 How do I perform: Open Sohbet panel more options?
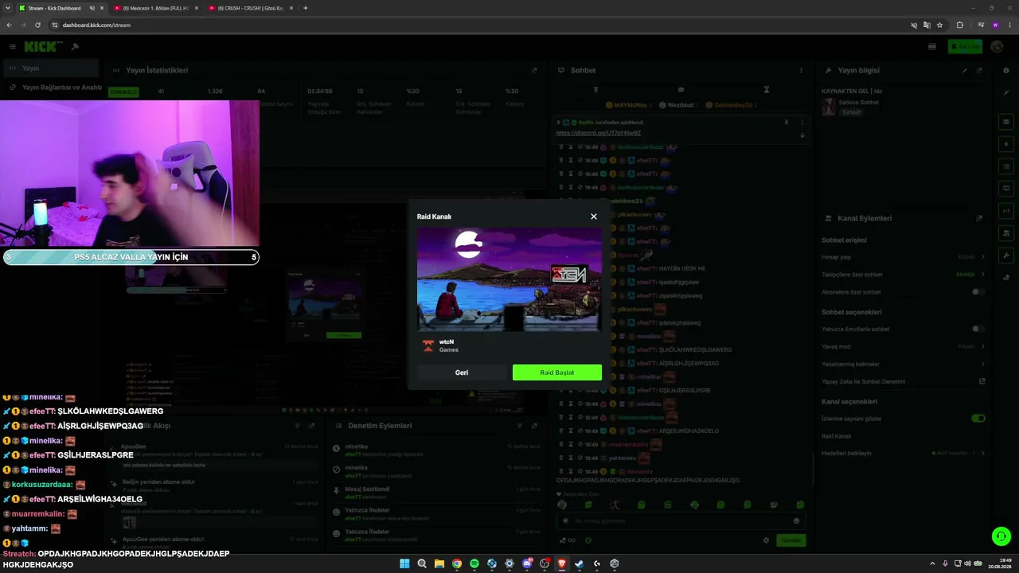point(801,70)
